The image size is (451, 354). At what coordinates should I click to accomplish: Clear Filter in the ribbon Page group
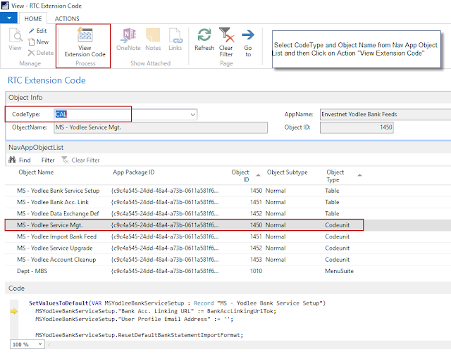(x=226, y=42)
